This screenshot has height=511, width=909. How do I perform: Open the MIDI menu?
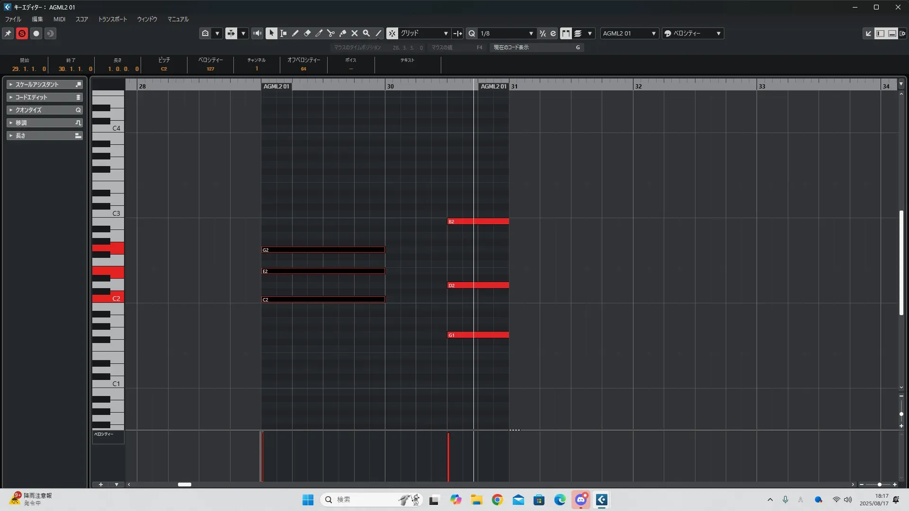(x=59, y=19)
